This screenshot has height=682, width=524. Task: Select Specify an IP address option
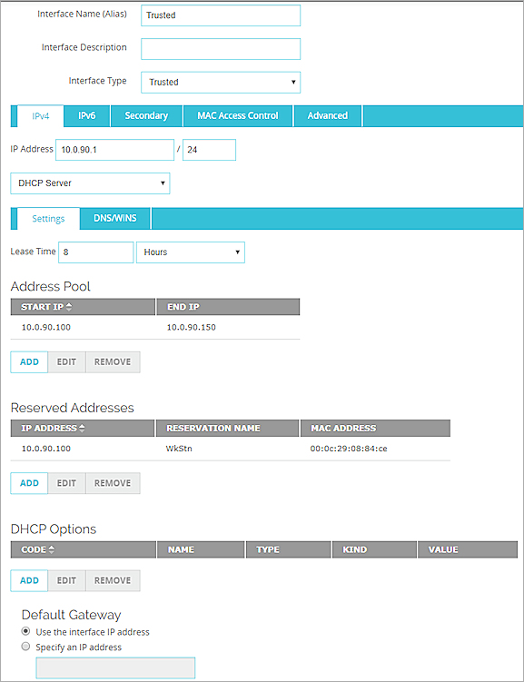coord(25,647)
